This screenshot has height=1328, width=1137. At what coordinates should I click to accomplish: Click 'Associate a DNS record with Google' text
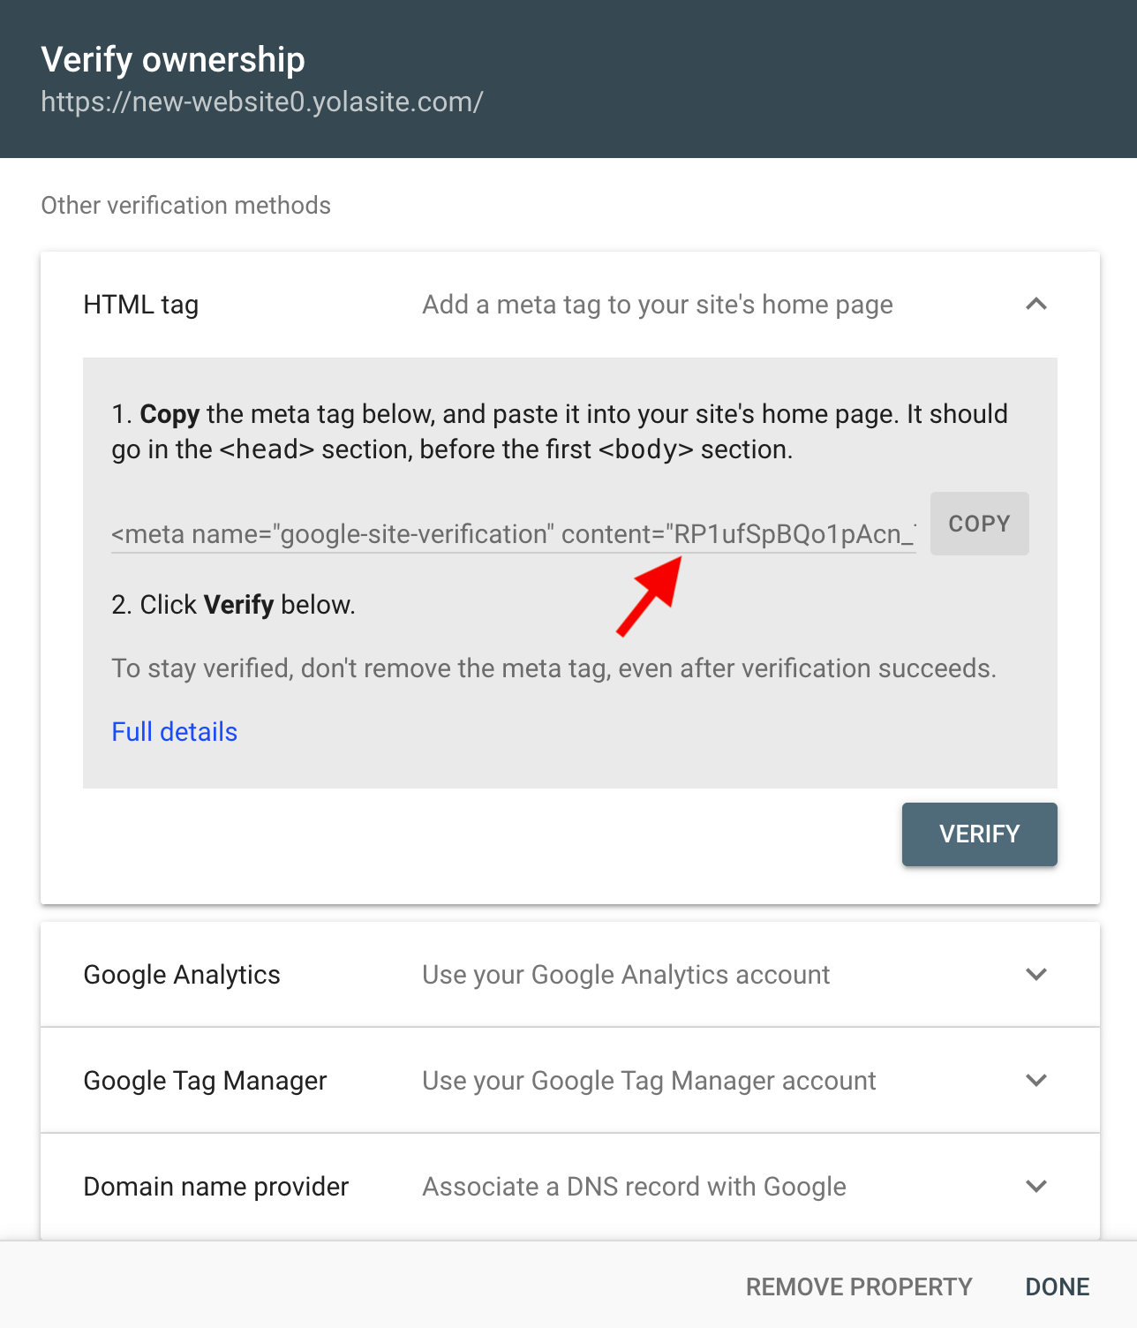634,1187
